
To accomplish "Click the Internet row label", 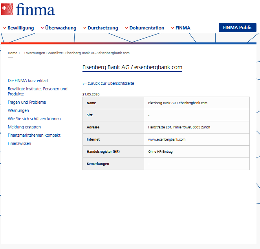I will 93,139.
